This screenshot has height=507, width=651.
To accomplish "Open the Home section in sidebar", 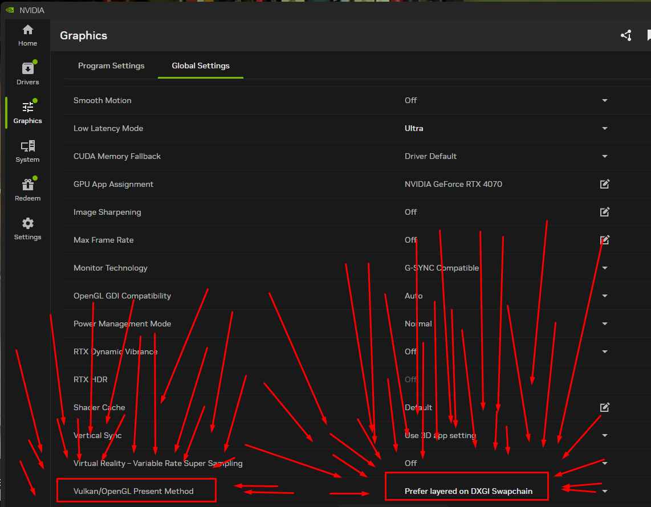I will [27, 35].
